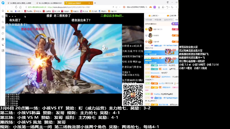Click the browser forward arrow
Viewport: 230px width, 129px height.
(12, 7)
